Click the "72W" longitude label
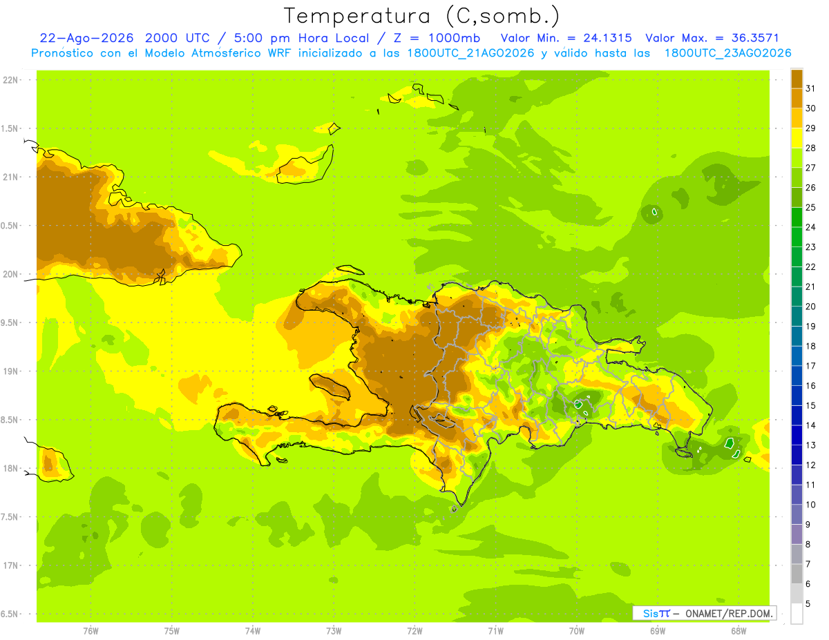This screenshot has width=829, height=640. (414, 630)
